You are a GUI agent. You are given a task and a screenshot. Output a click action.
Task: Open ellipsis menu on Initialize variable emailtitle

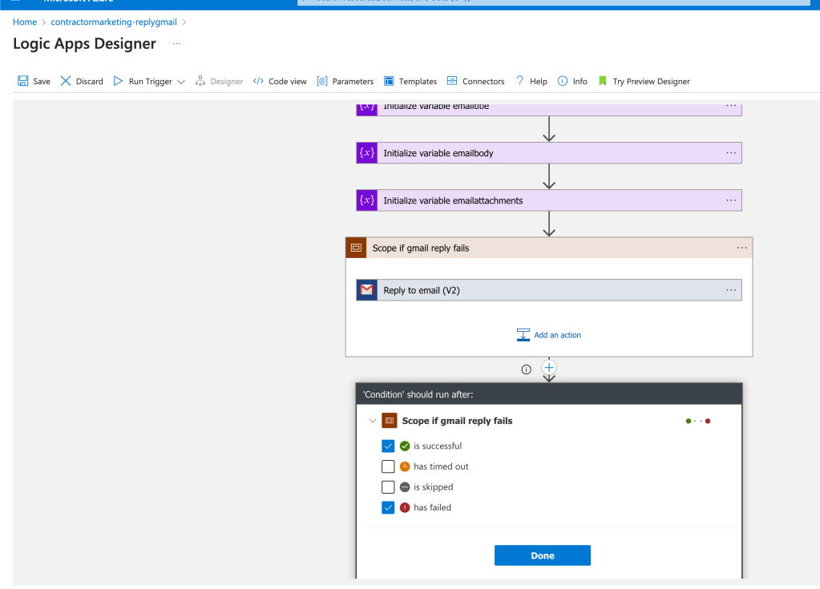pyautogui.click(x=731, y=106)
